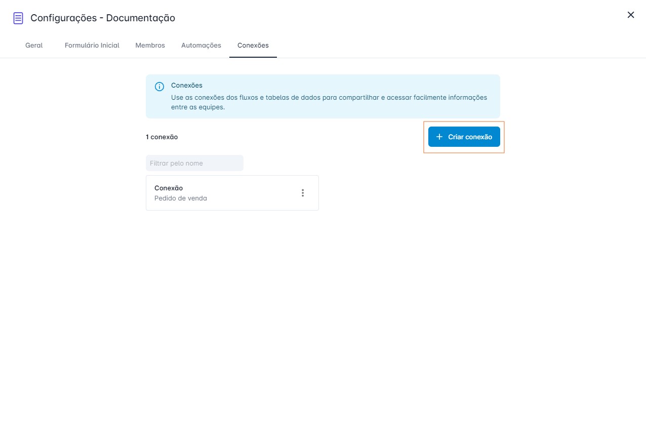Select the Automações tab

[201, 45]
